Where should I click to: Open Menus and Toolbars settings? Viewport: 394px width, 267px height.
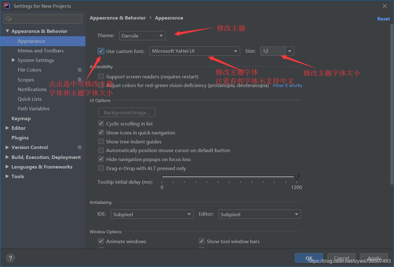(x=41, y=50)
